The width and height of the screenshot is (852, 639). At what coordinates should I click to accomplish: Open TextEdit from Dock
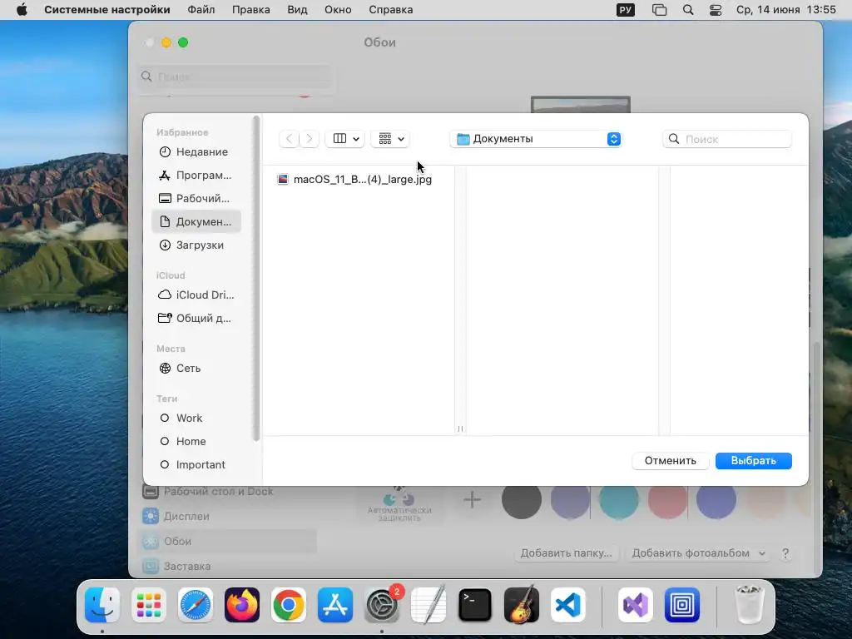tap(428, 605)
